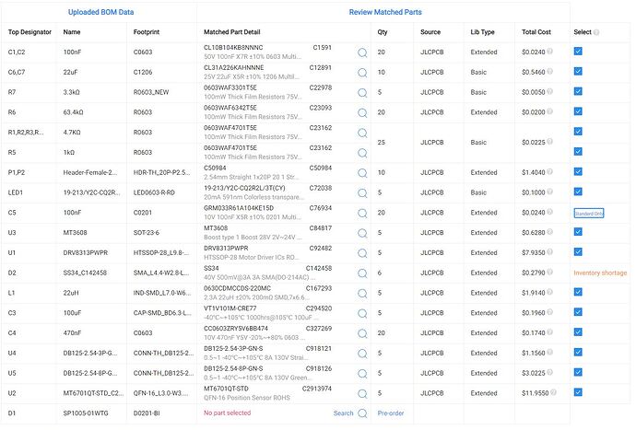Click CL31A226KAHNNNE part name
Screen dimensions: 636x430
(x=233, y=68)
